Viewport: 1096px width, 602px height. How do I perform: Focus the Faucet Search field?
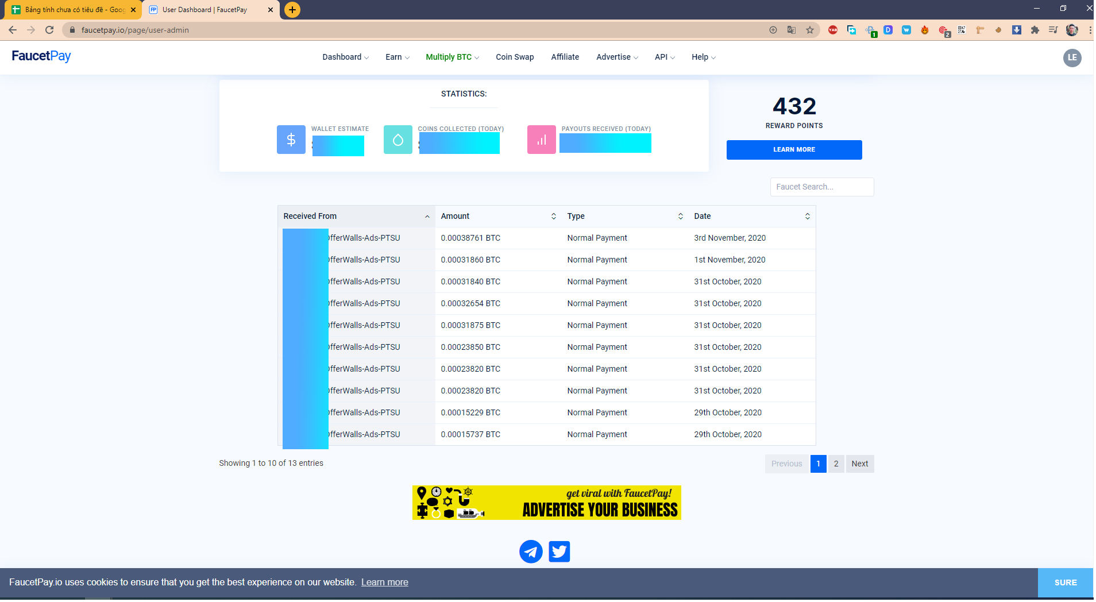point(821,187)
